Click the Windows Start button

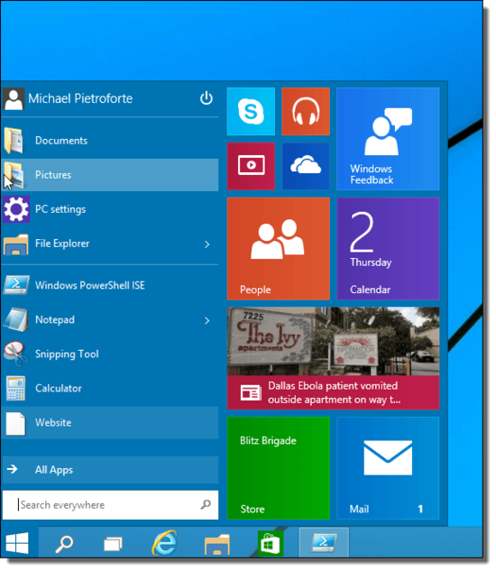coord(17,543)
